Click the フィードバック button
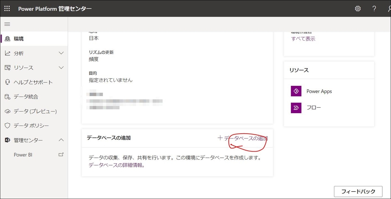 (358, 192)
